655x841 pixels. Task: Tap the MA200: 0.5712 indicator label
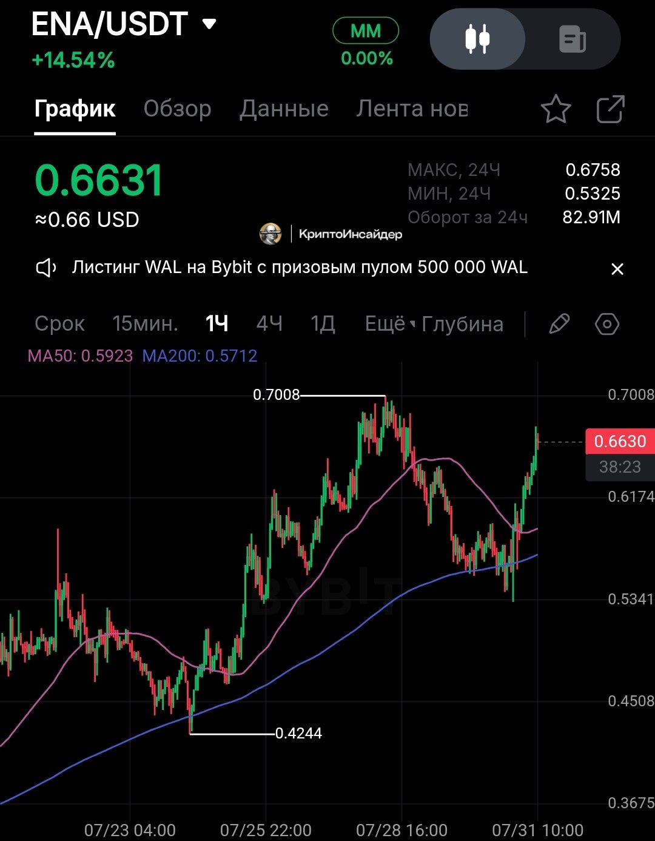(200, 356)
